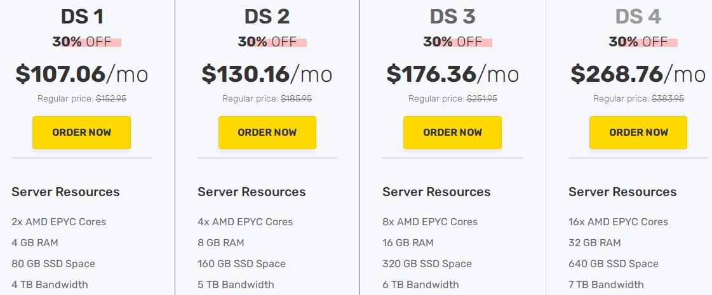
Task: Click the struck-through $152.95 regular price
Action: pos(112,99)
